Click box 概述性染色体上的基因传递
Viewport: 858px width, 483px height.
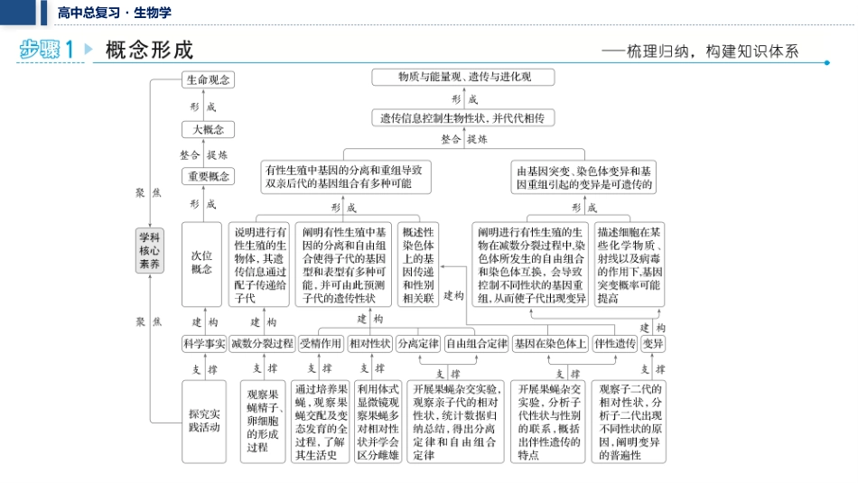coord(418,265)
